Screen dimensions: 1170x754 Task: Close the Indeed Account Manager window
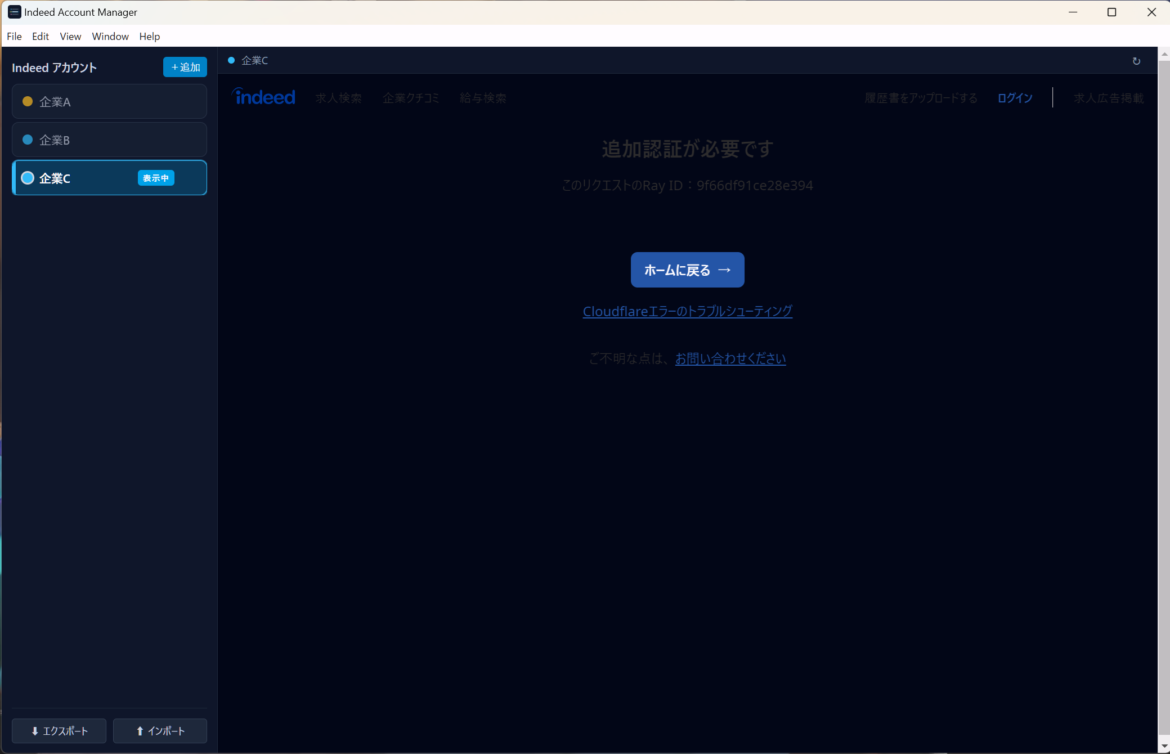tap(1151, 12)
